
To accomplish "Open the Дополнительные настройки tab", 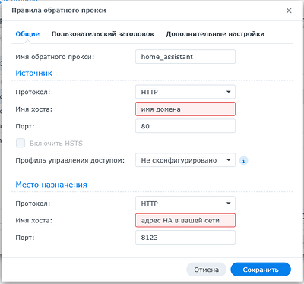I will click(x=215, y=34).
